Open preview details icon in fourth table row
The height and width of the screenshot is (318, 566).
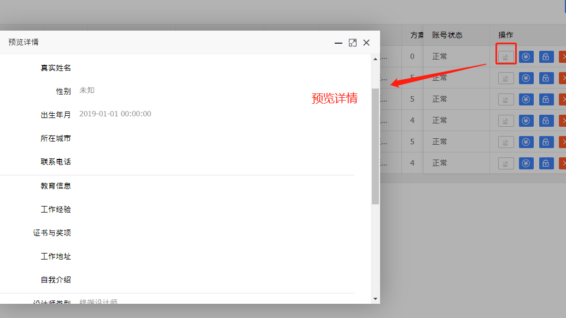point(506,120)
